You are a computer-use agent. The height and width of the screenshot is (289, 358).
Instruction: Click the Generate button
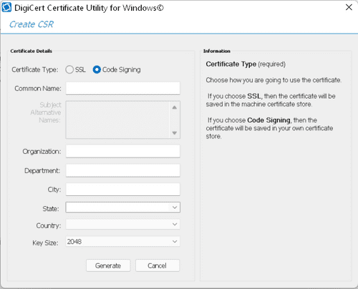[x=108, y=265]
